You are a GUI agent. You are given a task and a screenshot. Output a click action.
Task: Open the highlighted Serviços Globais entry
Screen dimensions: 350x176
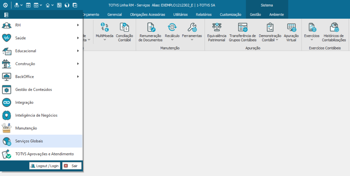pyautogui.click(x=41, y=141)
